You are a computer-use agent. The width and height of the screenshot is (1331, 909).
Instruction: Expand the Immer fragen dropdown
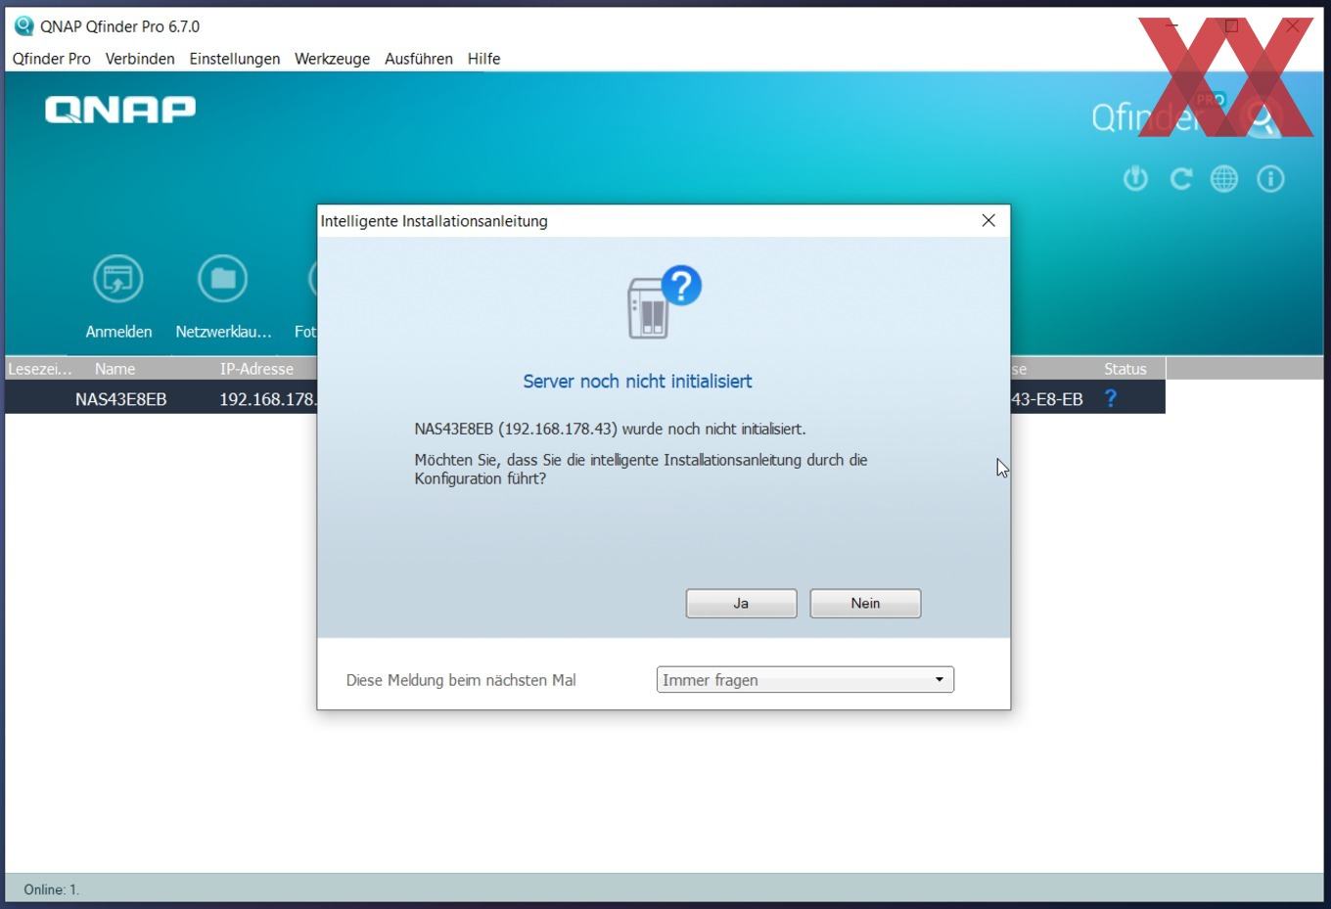[x=804, y=680]
